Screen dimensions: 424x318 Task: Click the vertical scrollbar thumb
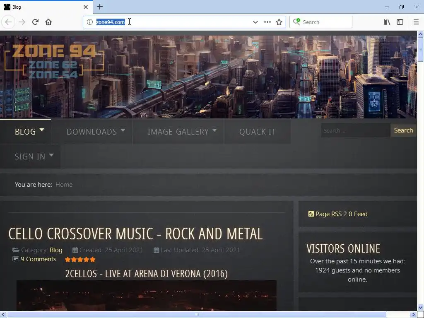(421, 50)
